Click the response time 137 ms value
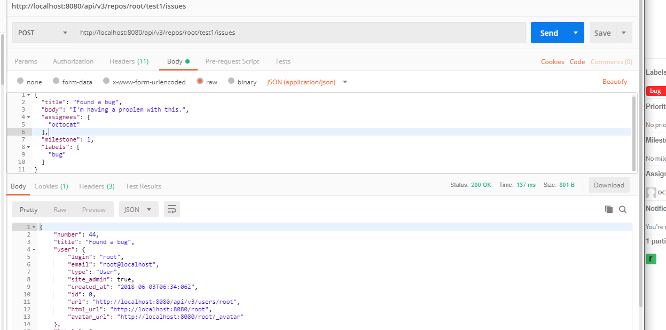666x330 pixels. (x=526, y=185)
